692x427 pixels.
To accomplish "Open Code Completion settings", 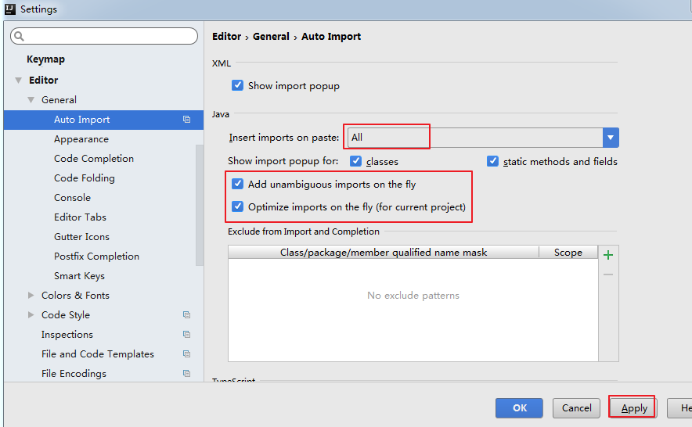I will (x=94, y=158).
